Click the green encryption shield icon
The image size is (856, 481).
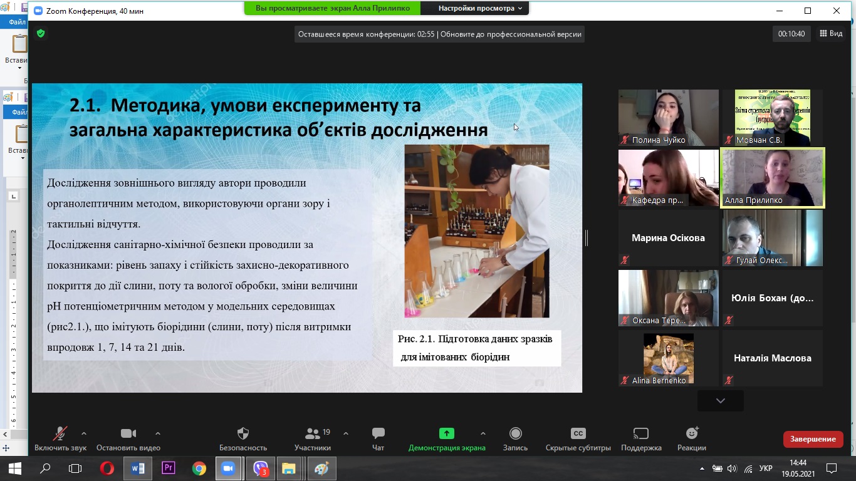tap(41, 34)
